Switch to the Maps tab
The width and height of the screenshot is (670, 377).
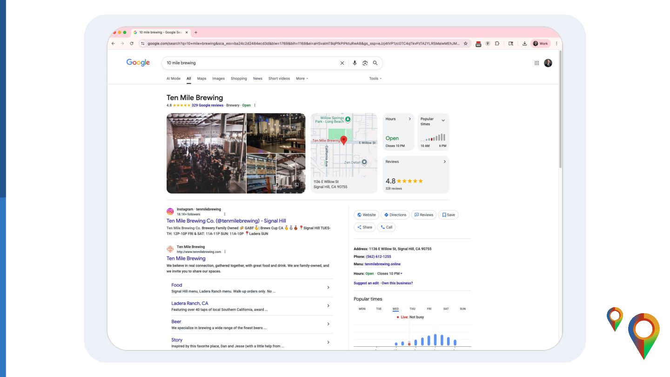[x=201, y=79]
